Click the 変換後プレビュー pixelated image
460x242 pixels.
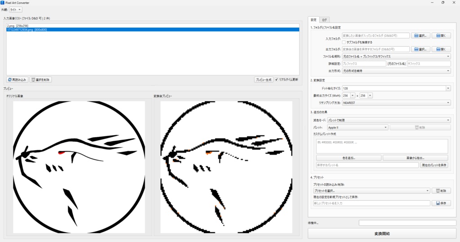(226, 167)
